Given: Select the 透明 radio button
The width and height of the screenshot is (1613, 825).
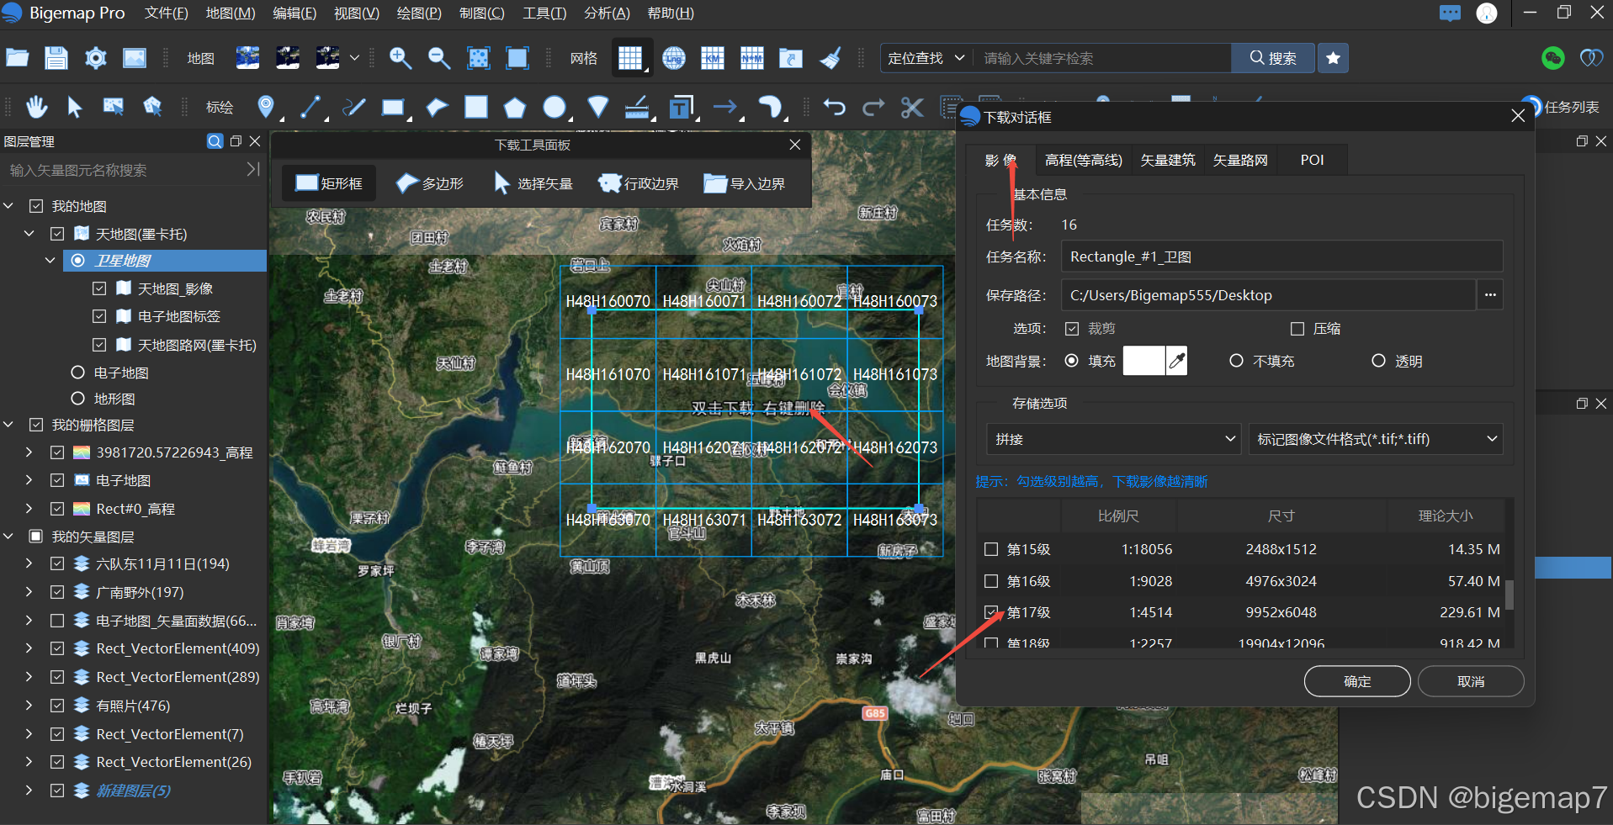Looking at the screenshot, I should click(1378, 361).
